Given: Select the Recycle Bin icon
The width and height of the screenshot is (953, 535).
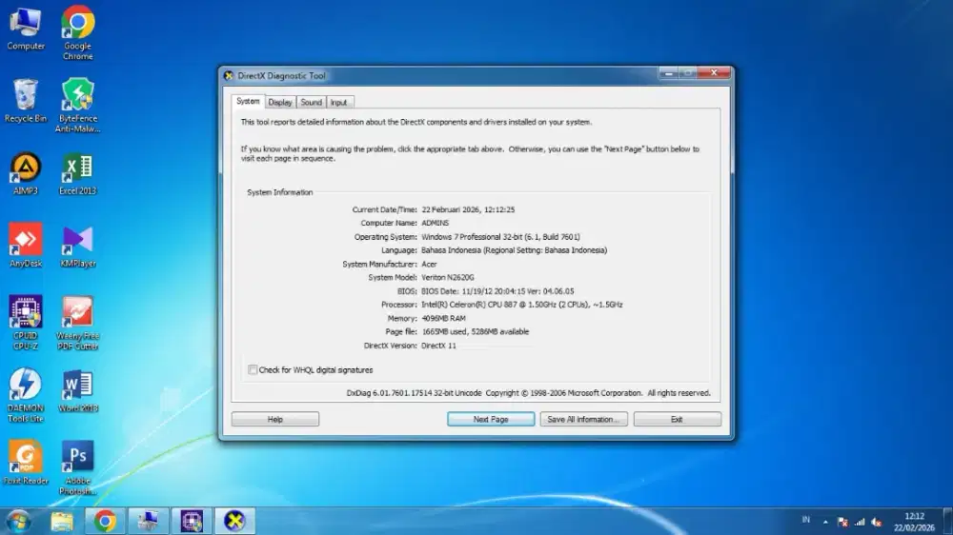Looking at the screenshot, I should click(x=26, y=101).
